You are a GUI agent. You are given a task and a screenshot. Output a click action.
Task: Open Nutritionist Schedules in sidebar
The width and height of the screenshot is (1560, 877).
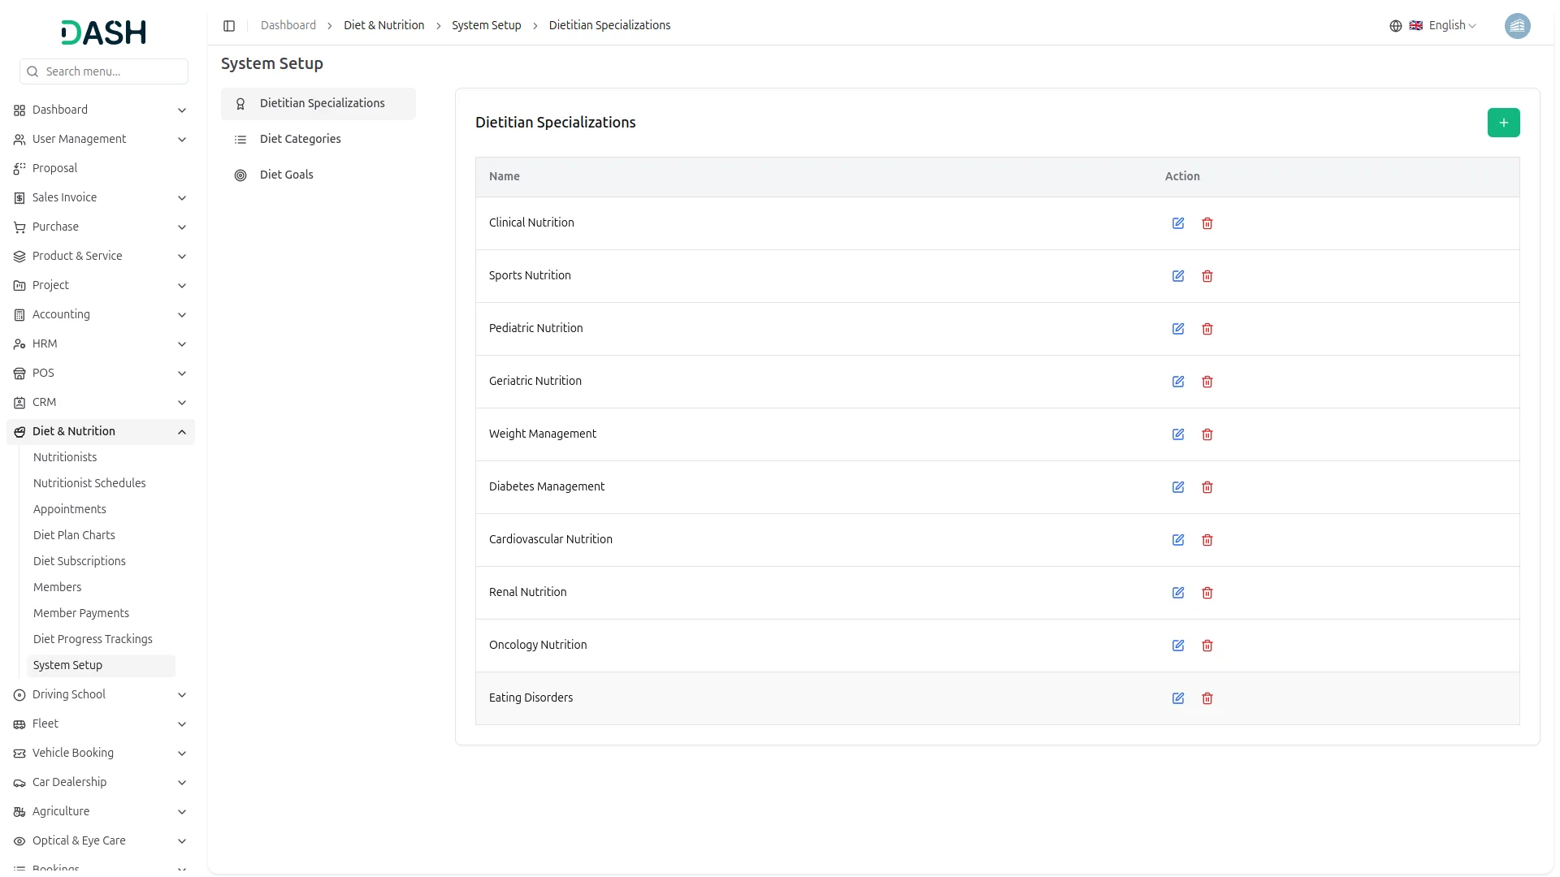pos(89,483)
